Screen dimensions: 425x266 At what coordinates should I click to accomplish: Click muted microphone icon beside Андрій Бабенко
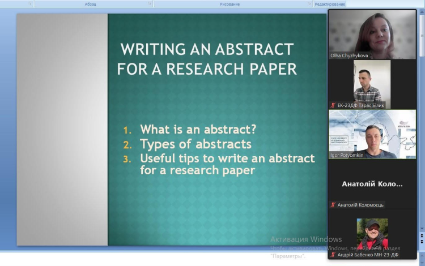click(x=333, y=255)
